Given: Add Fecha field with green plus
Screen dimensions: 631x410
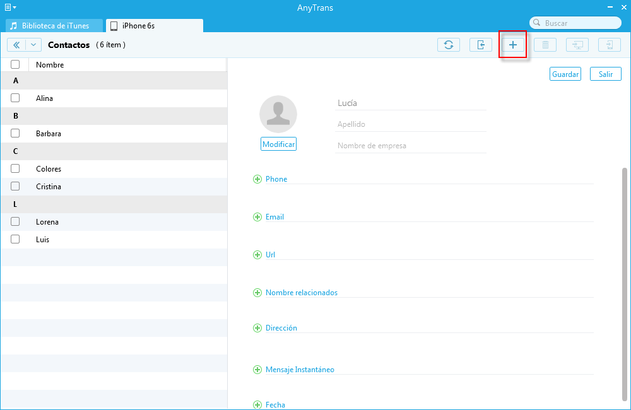Looking at the screenshot, I should point(257,405).
